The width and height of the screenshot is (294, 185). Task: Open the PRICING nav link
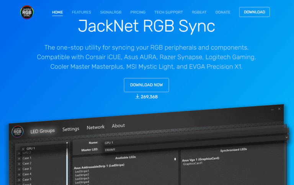click(138, 12)
